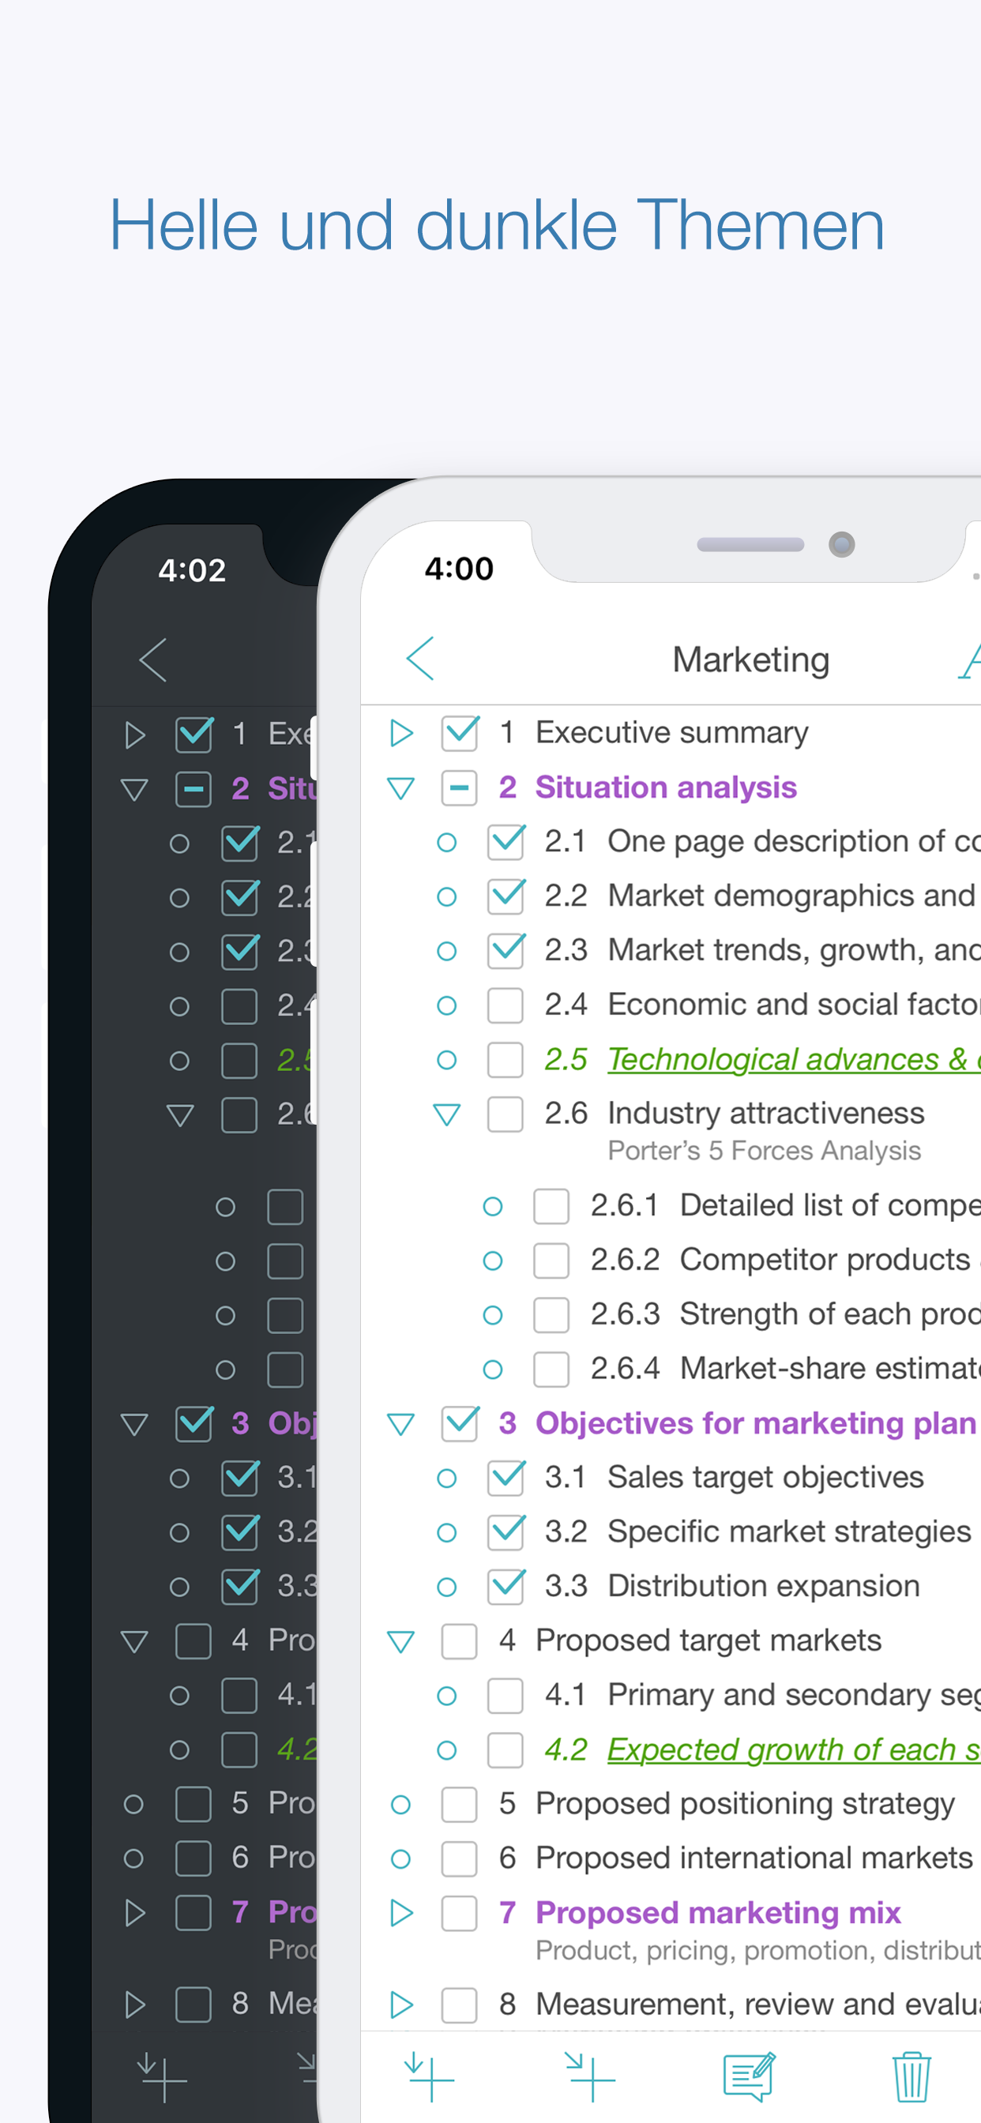Uncheck the Executive summary checkbox
This screenshot has width=981, height=2123.
(x=459, y=733)
